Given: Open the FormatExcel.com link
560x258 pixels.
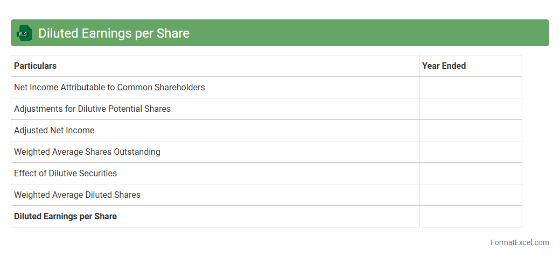Looking at the screenshot, I should coord(520,242).
